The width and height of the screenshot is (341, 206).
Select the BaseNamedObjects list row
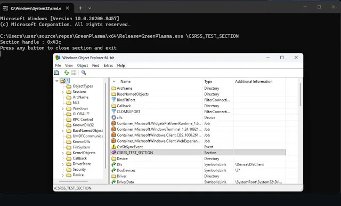198,94
